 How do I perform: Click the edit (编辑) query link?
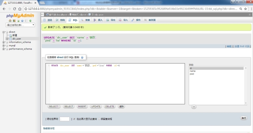click(229, 46)
